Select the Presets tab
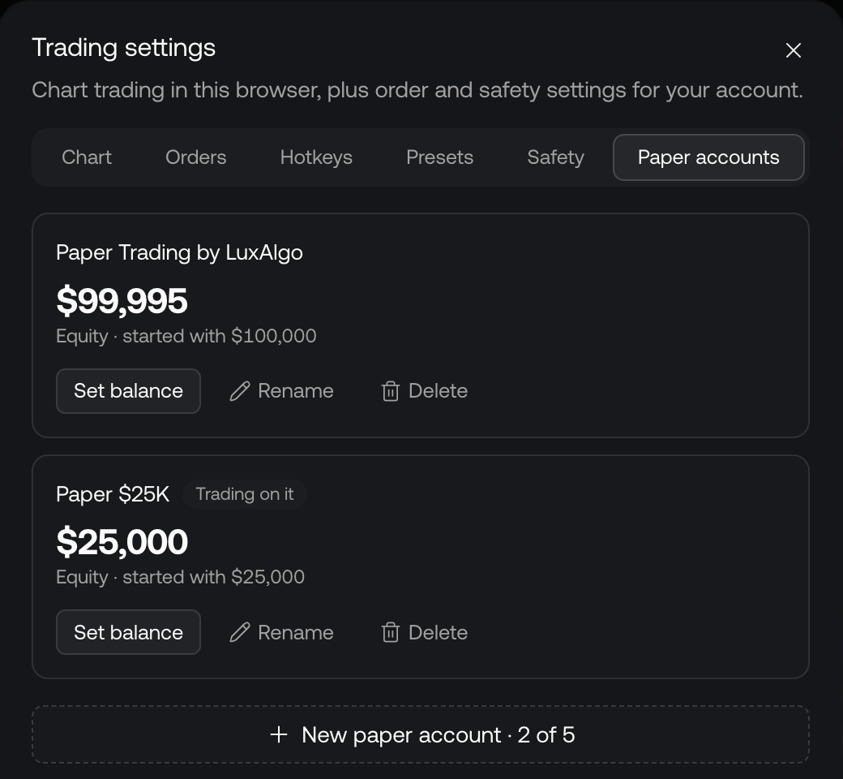Screen dimensions: 843x779 [440, 157]
